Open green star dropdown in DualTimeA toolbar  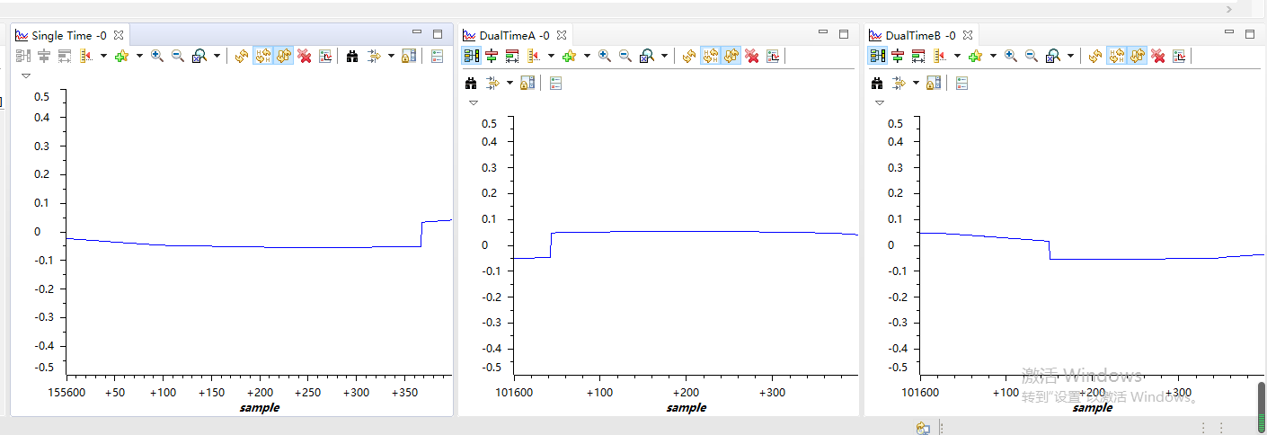coord(587,56)
